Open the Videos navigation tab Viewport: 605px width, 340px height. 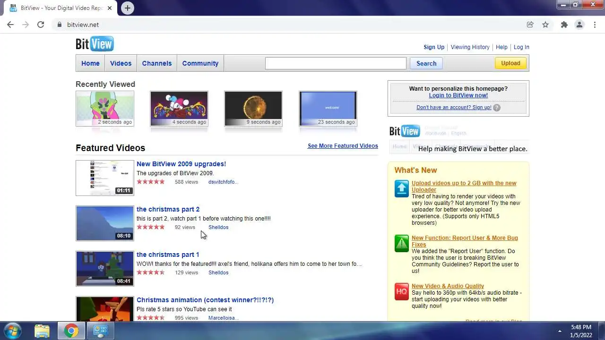121,63
